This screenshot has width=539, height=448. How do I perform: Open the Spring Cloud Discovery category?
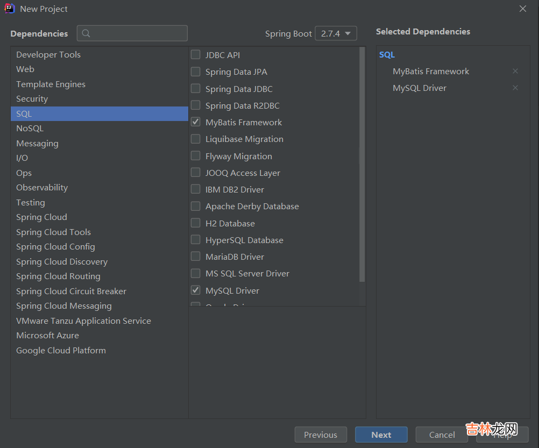(62, 262)
